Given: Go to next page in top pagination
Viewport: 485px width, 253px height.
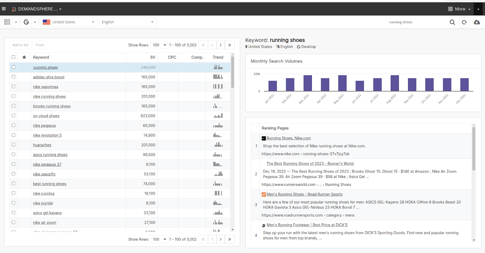Looking at the screenshot, I should pos(221,45).
